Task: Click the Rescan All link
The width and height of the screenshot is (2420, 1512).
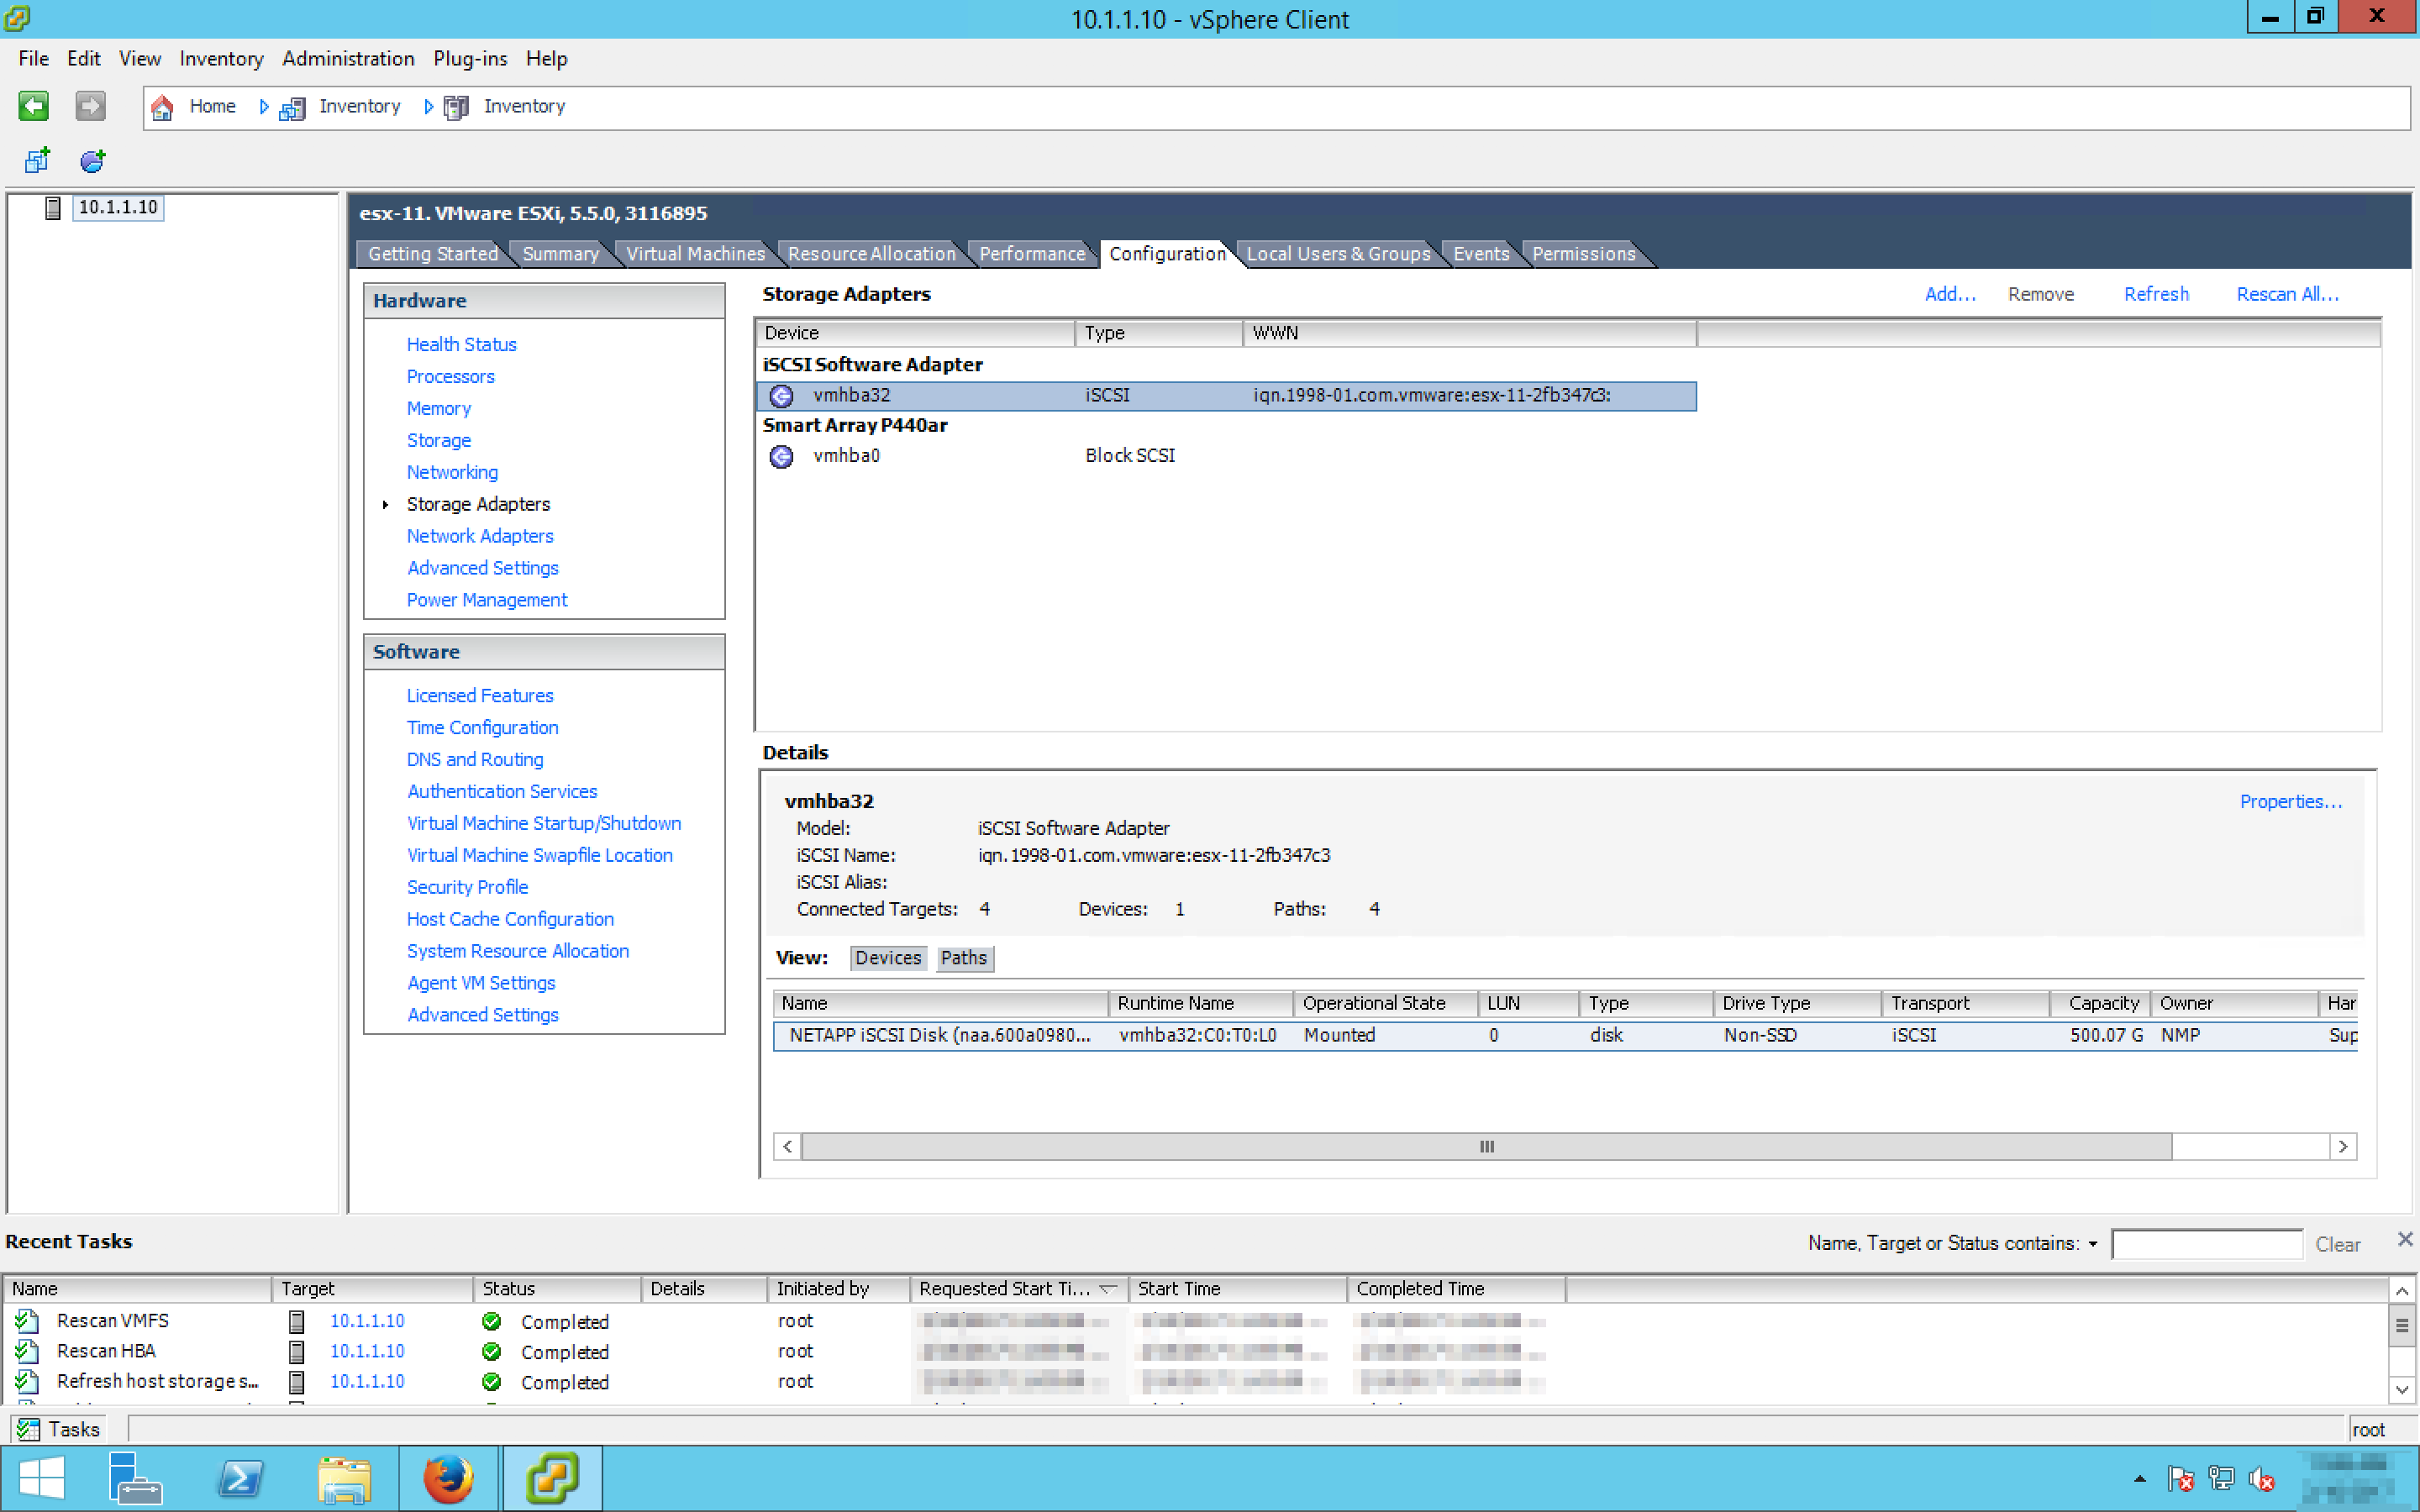Action: (x=2286, y=294)
